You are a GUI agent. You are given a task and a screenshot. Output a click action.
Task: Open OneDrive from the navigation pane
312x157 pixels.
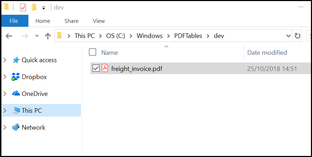pos(34,94)
